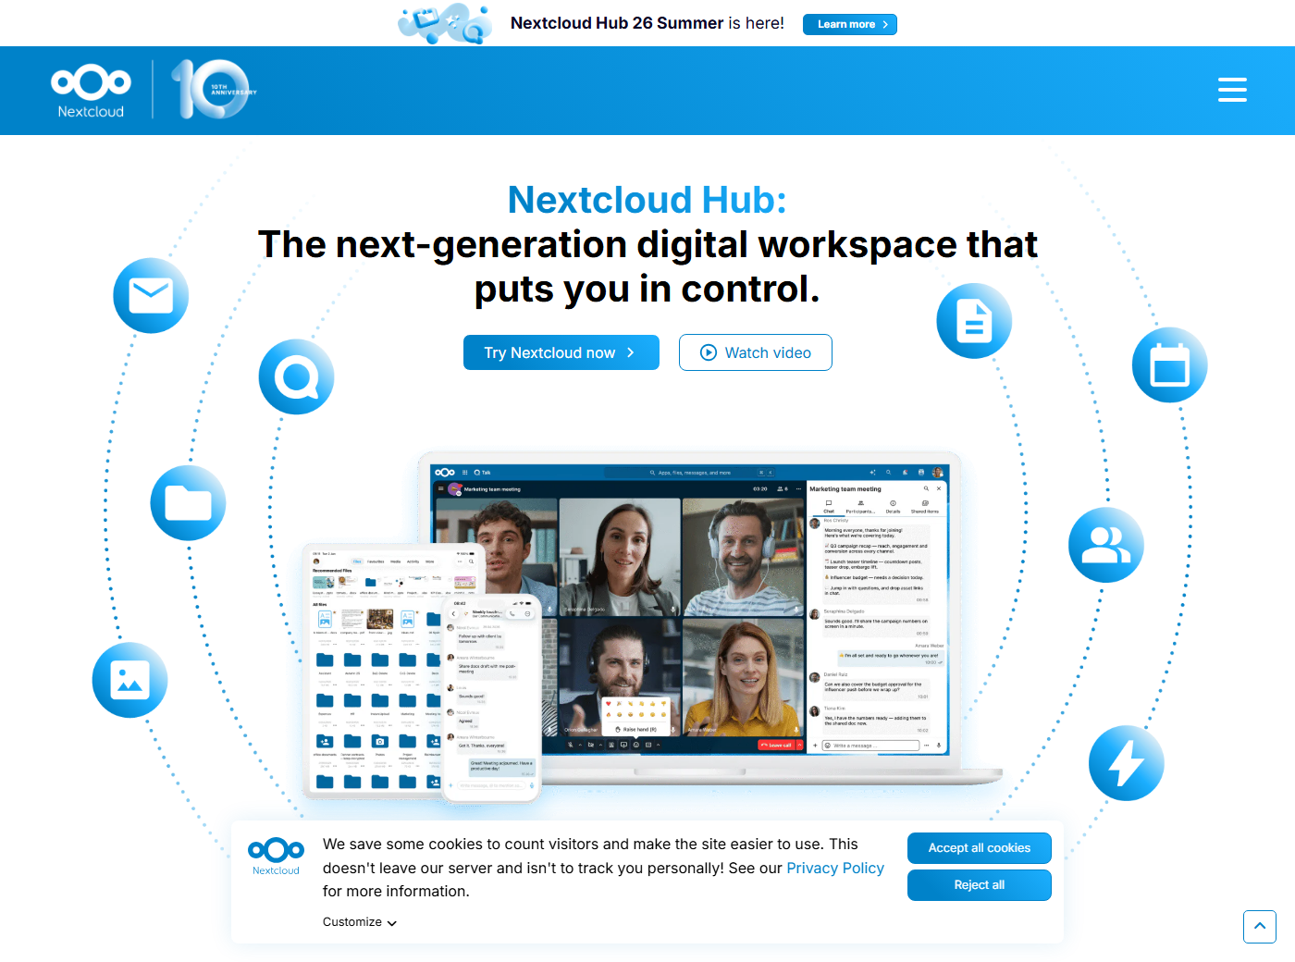This screenshot has height=962, width=1295.
Task: Click the Talk chat bubble circle icon
Action: (x=296, y=377)
